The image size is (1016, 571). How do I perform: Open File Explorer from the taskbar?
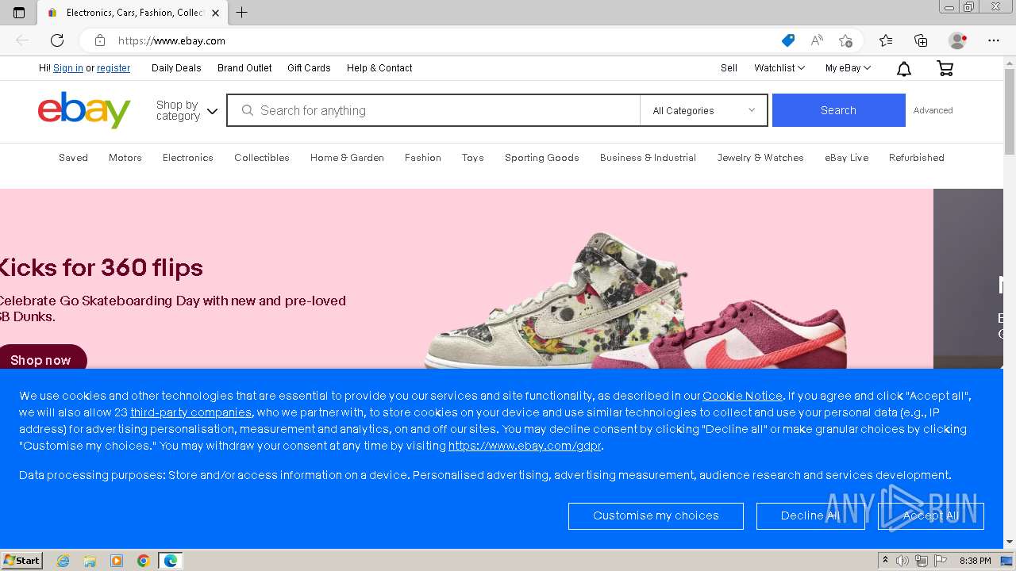[x=90, y=561]
